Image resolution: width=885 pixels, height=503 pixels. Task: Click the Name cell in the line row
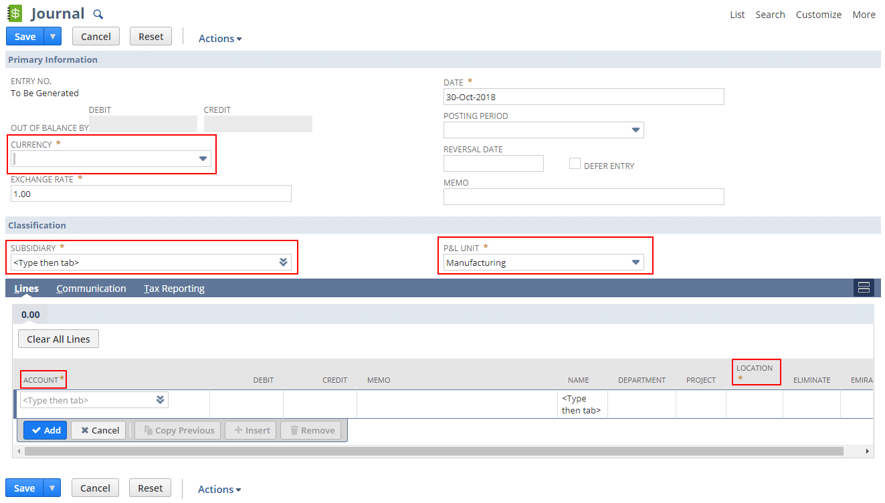[582, 404]
